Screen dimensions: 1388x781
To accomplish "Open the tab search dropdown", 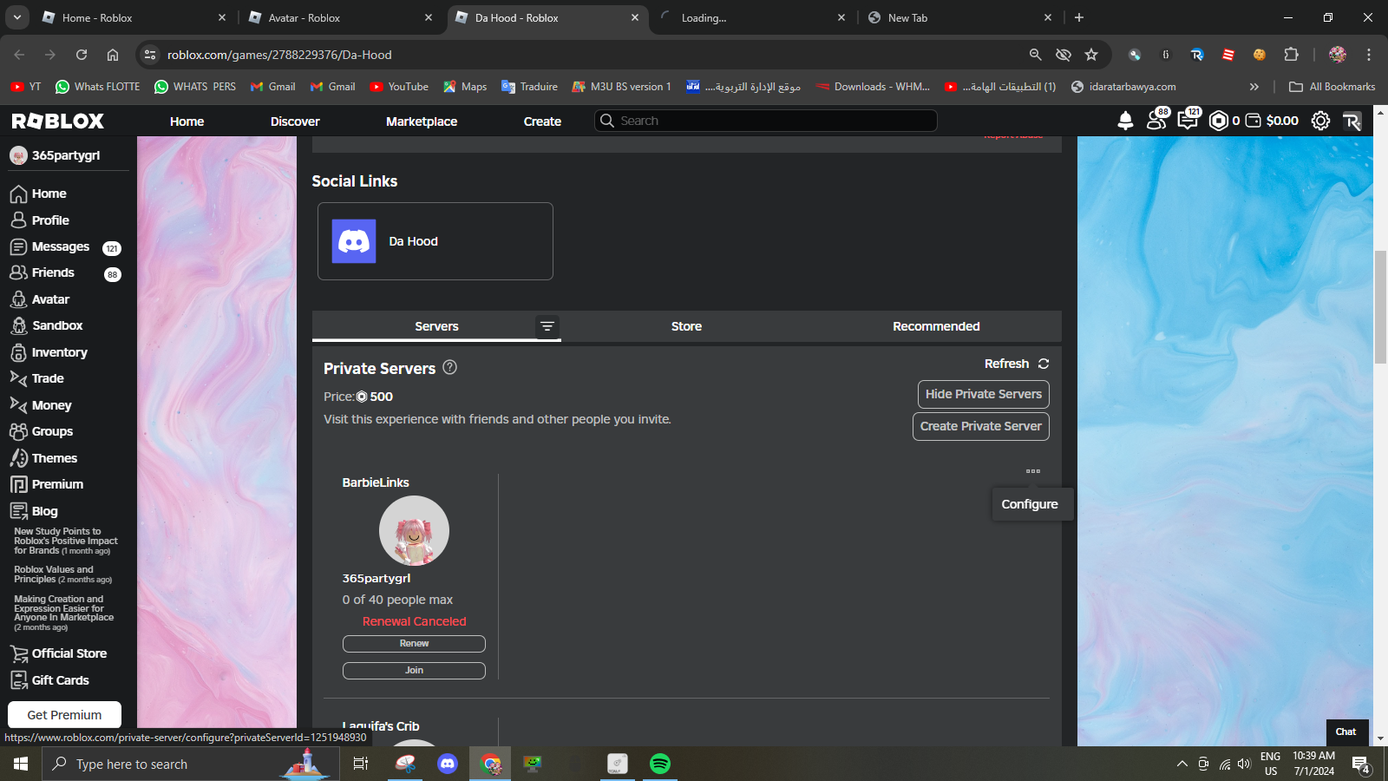I will coord(16,17).
